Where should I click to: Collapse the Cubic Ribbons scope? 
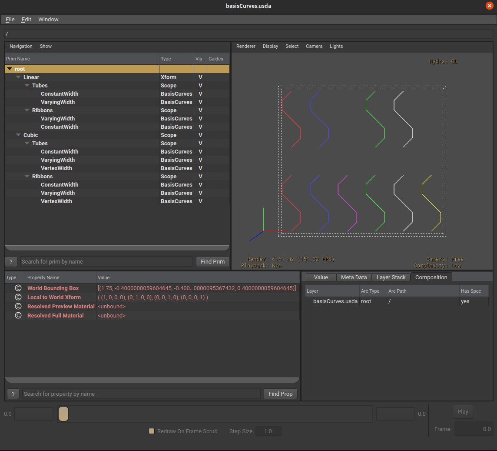(x=27, y=176)
